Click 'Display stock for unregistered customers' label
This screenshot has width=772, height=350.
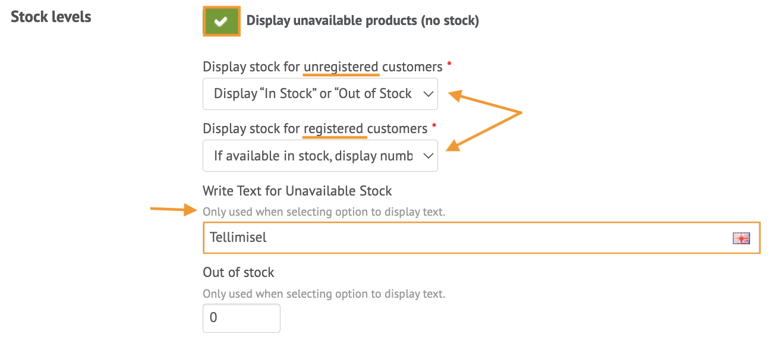pyautogui.click(x=323, y=67)
